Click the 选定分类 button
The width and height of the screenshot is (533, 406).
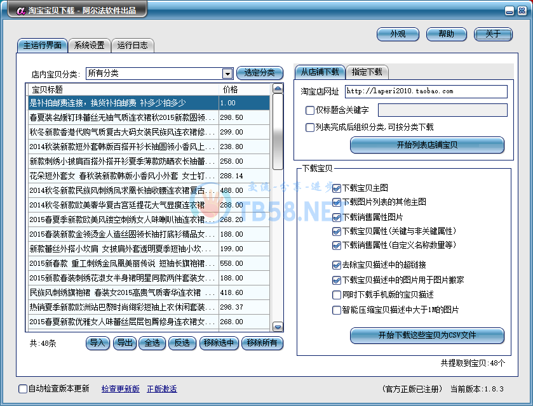tap(259, 73)
